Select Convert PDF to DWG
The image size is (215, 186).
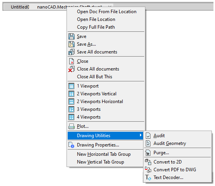(x=177, y=170)
